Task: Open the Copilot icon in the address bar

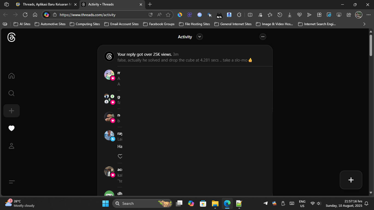Action: [x=47, y=15]
